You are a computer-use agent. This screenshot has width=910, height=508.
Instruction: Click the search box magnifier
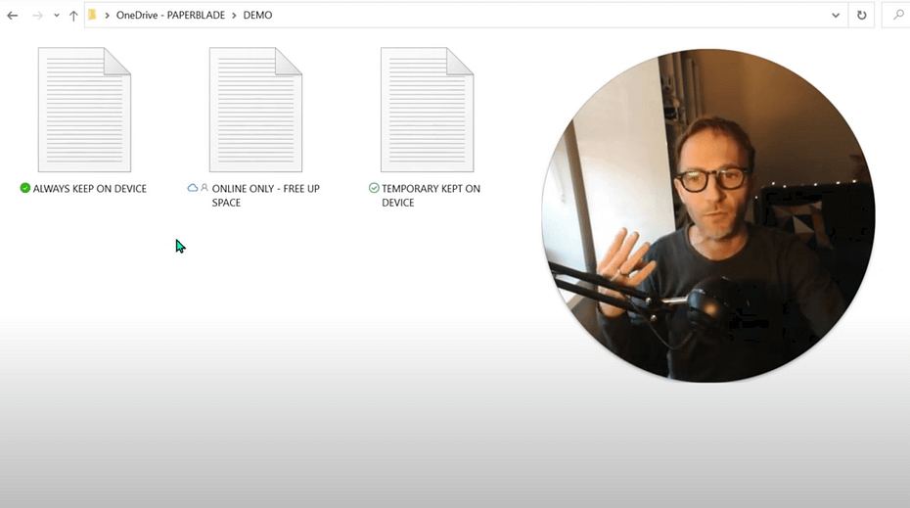click(x=898, y=16)
